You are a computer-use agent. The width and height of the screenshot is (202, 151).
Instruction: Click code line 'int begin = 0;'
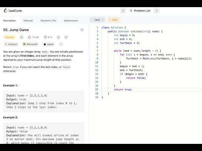125,35
